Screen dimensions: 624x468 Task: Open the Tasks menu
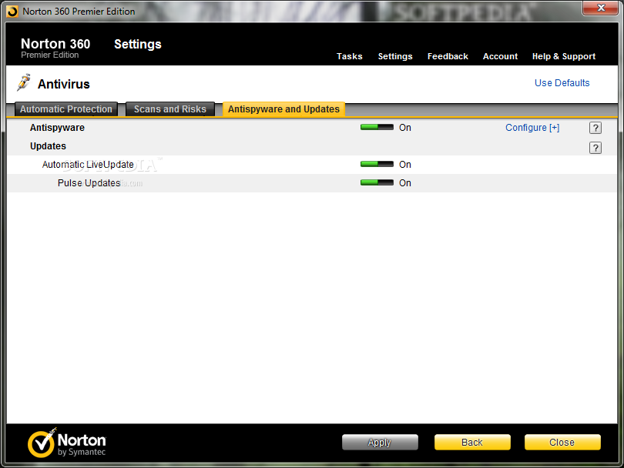[350, 56]
